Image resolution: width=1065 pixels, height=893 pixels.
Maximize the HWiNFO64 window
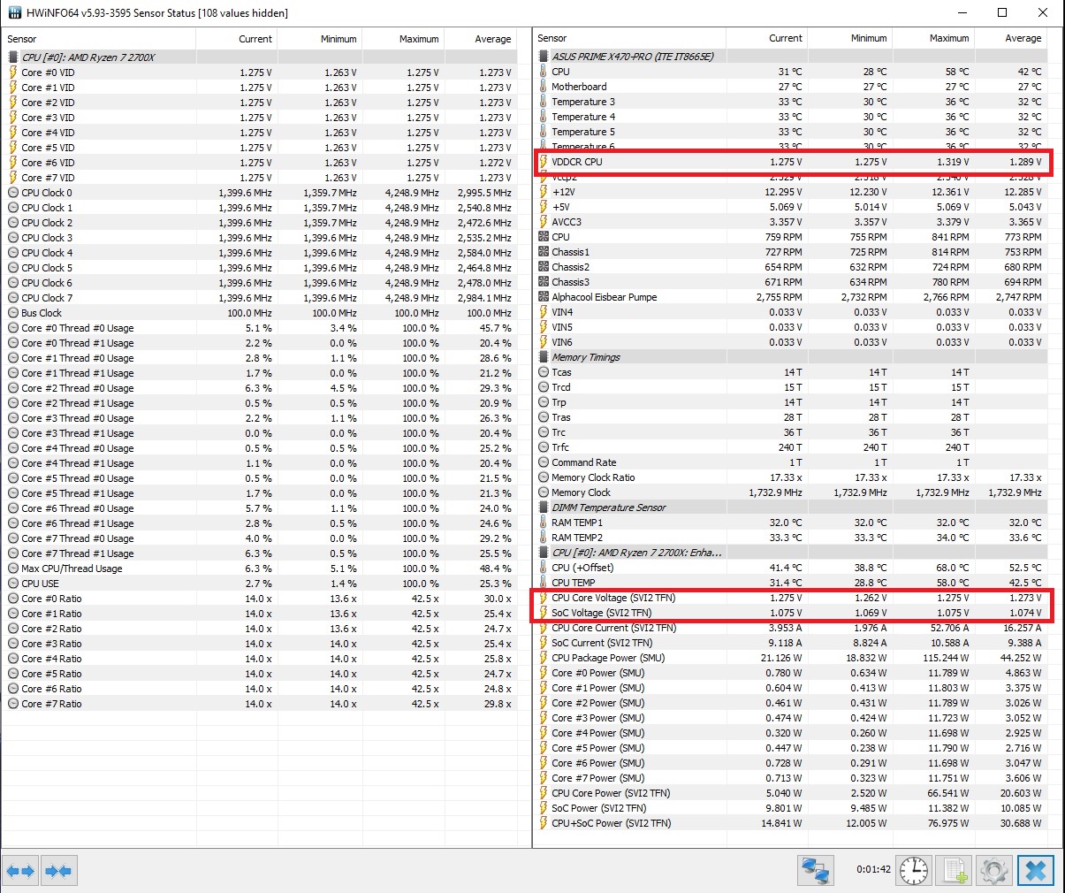click(x=1002, y=12)
